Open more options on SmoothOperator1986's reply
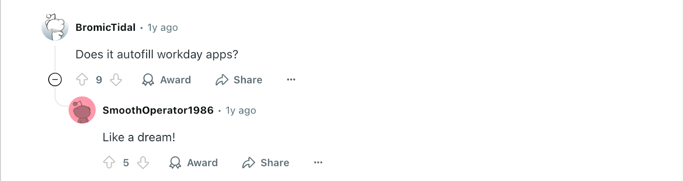The image size is (683, 181). tap(318, 163)
